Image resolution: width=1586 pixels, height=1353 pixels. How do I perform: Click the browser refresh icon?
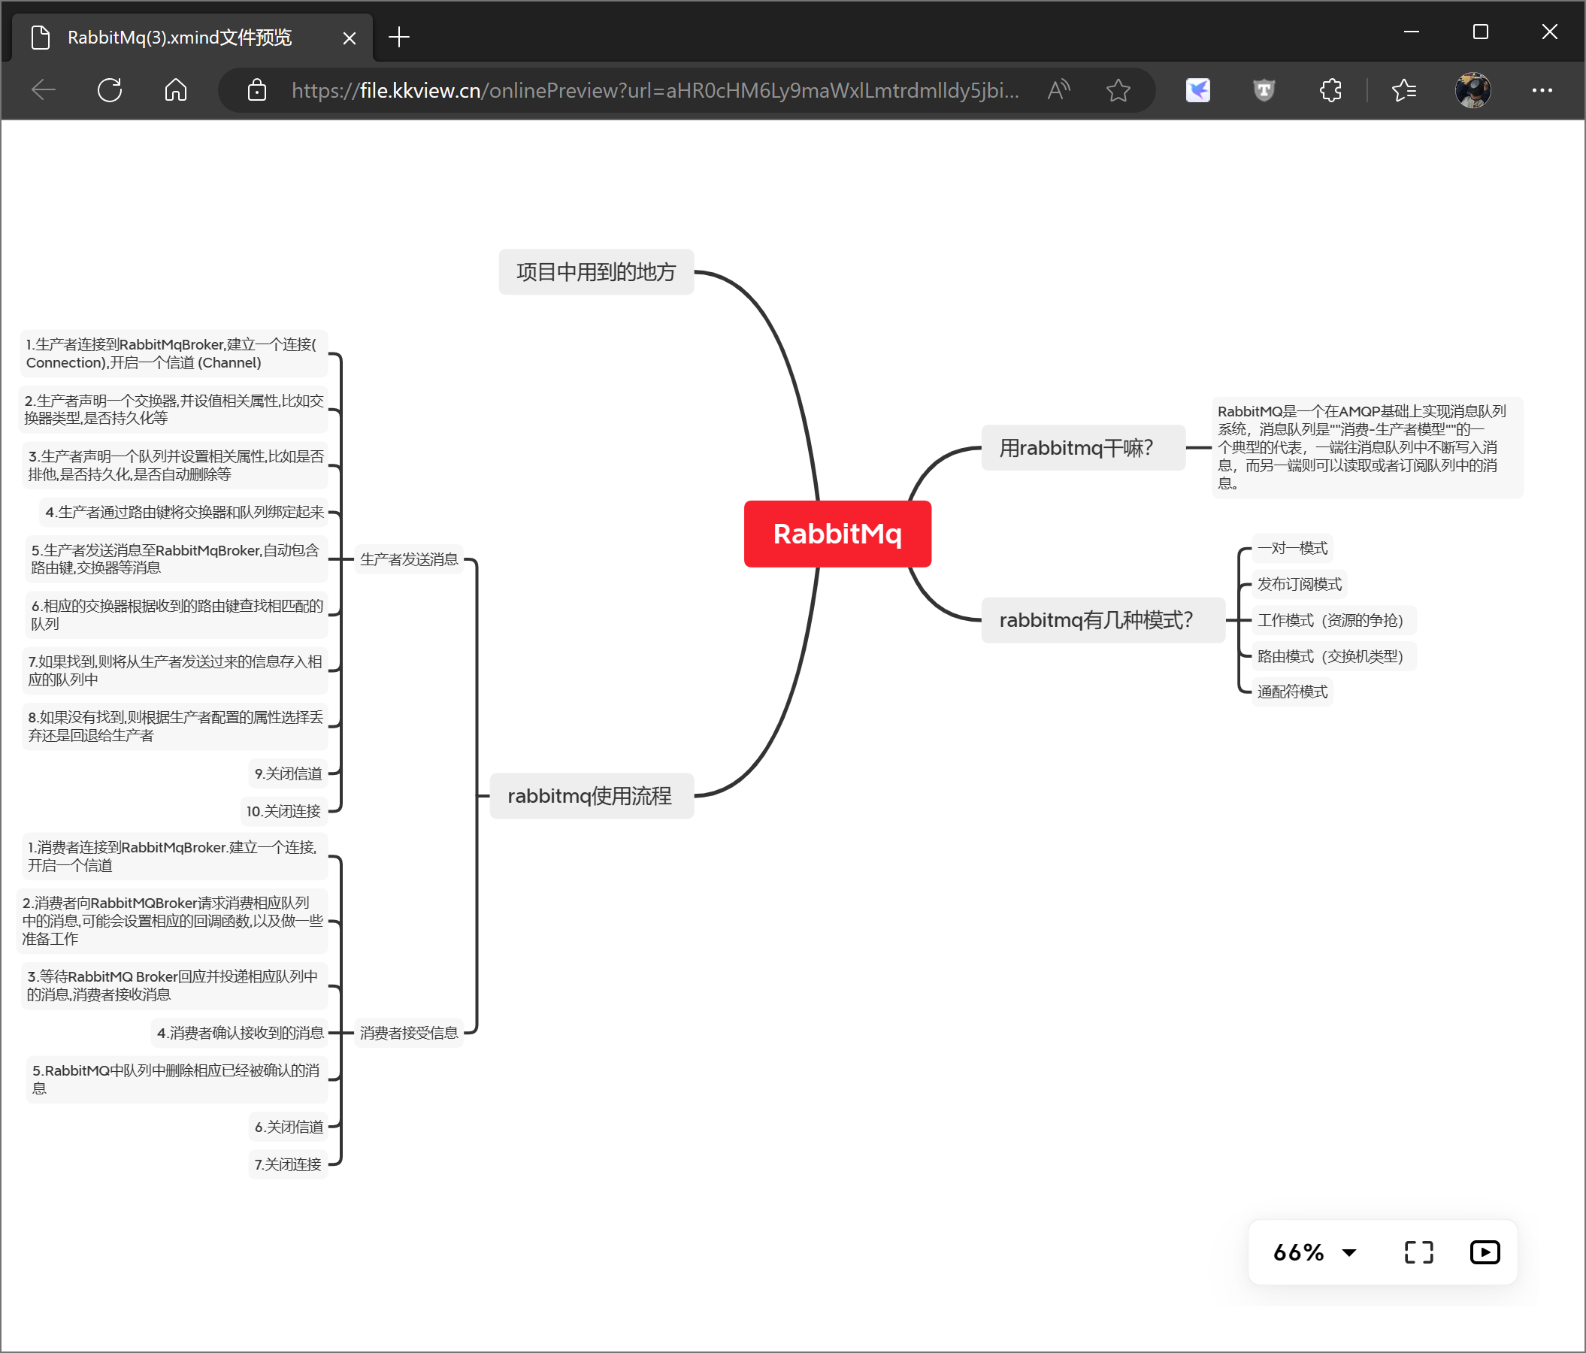[110, 90]
